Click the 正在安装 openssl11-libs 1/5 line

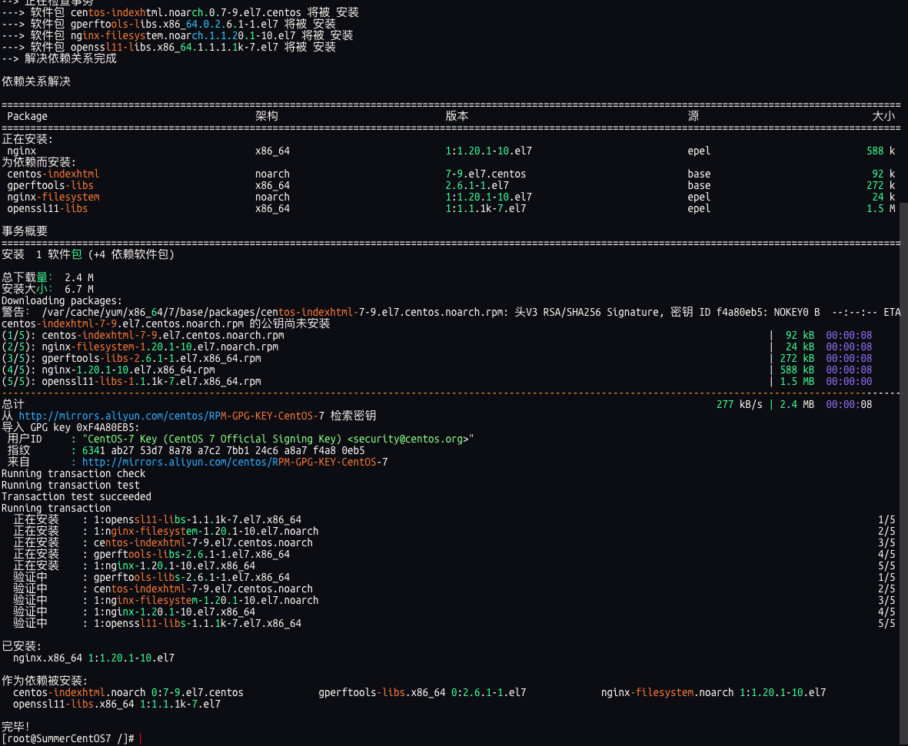tap(454, 520)
